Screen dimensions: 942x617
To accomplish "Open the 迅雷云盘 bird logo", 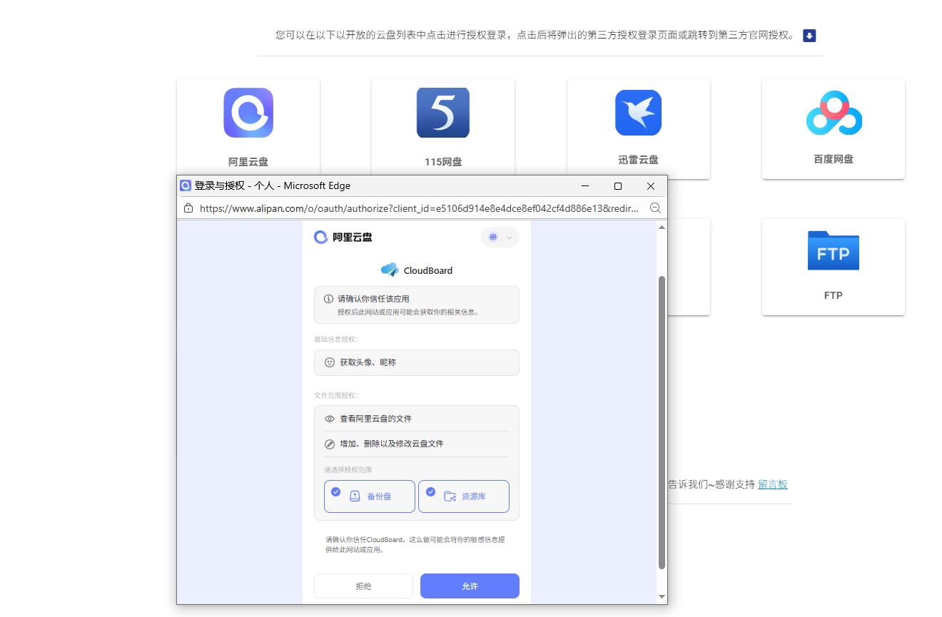I will click(638, 113).
